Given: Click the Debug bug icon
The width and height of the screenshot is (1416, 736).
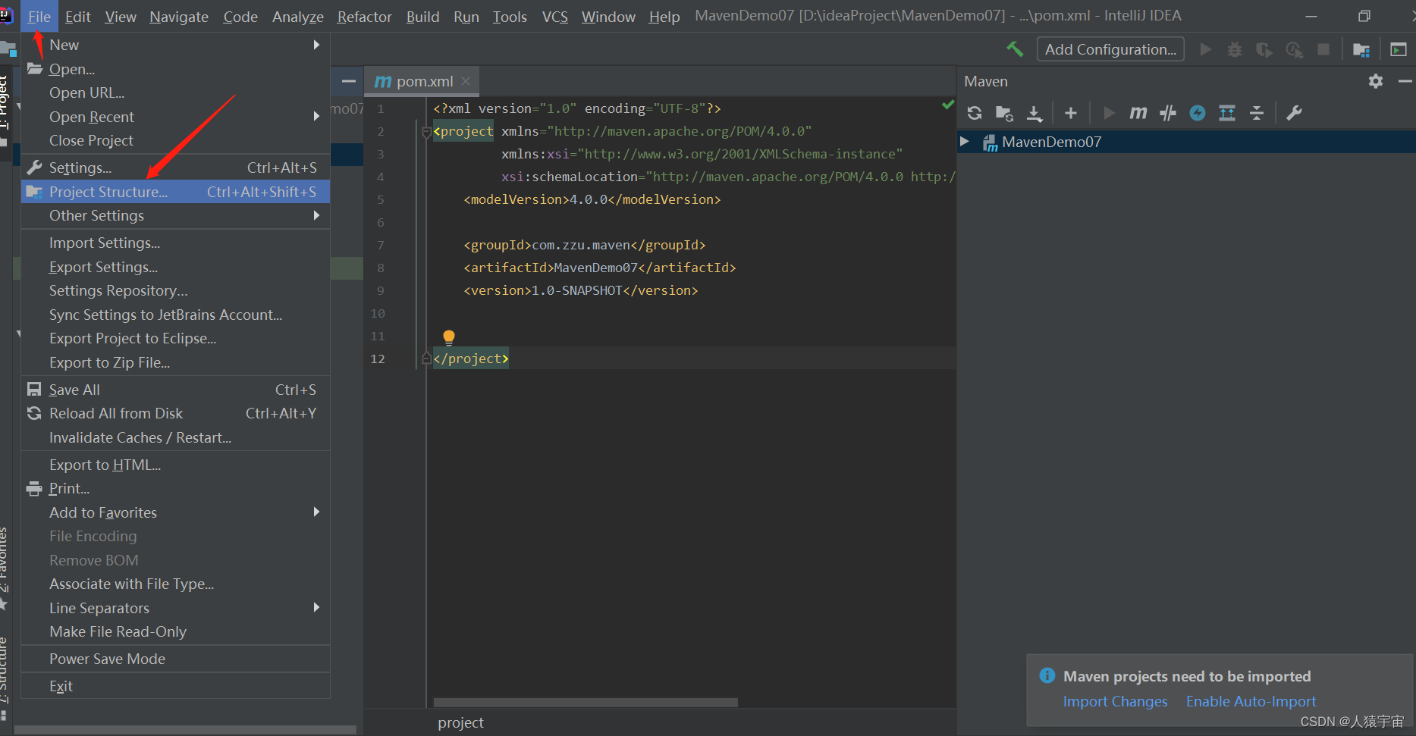Looking at the screenshot, I should (1235, 49).
